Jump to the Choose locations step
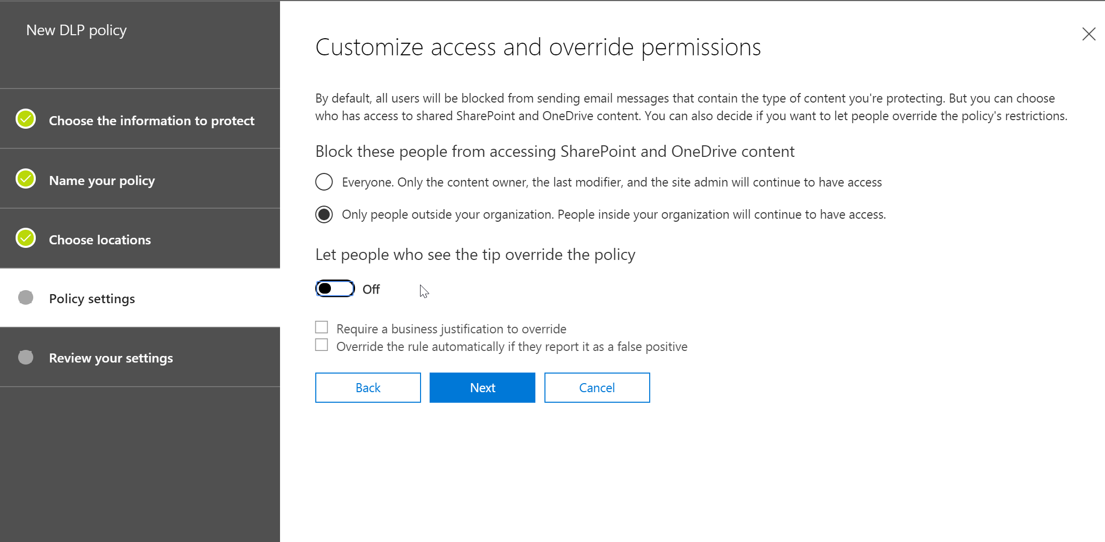The image size is (1105, 542). pyautogui.click(x=100, y=240)
